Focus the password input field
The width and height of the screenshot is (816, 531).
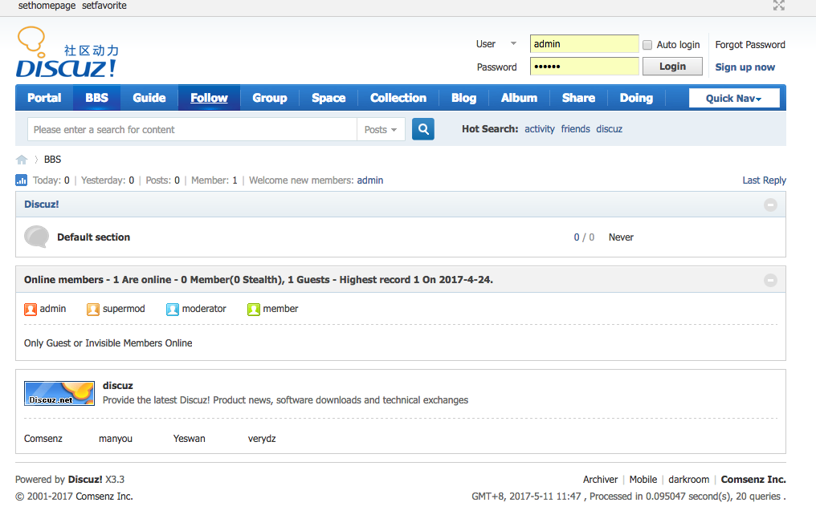pyautogui.click(x=585, y=67)
